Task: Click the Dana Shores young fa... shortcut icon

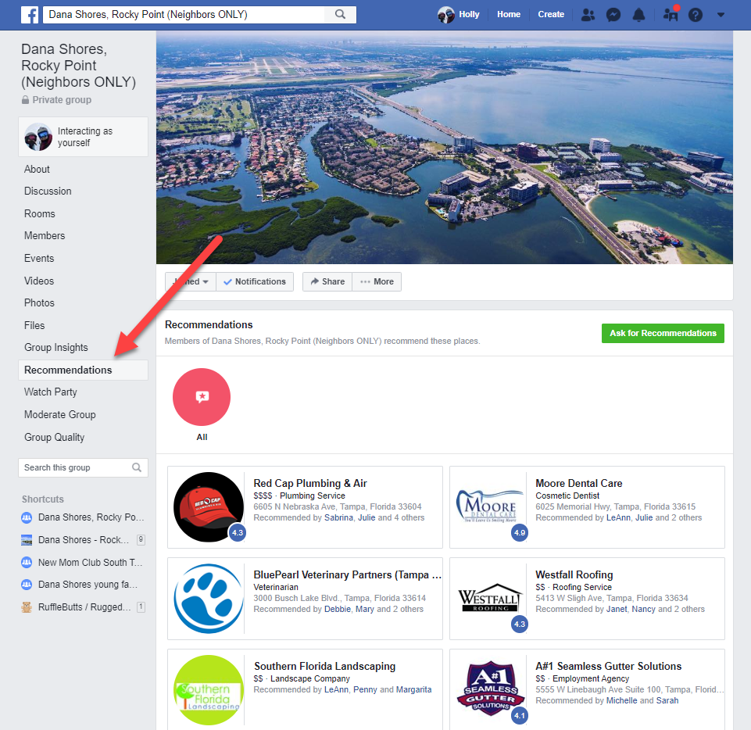Action: 27,585
